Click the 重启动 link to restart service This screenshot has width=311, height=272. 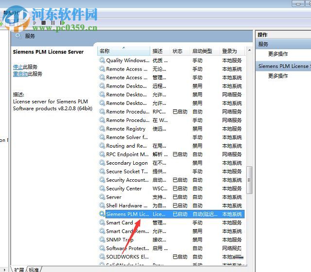pos(20,74)
